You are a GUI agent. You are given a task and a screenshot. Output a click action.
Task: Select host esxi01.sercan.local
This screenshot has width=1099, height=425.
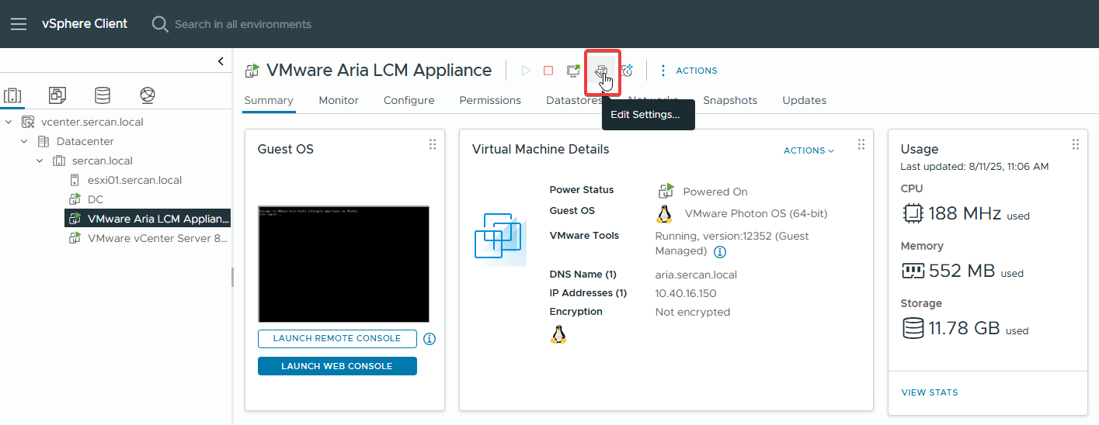134,180
